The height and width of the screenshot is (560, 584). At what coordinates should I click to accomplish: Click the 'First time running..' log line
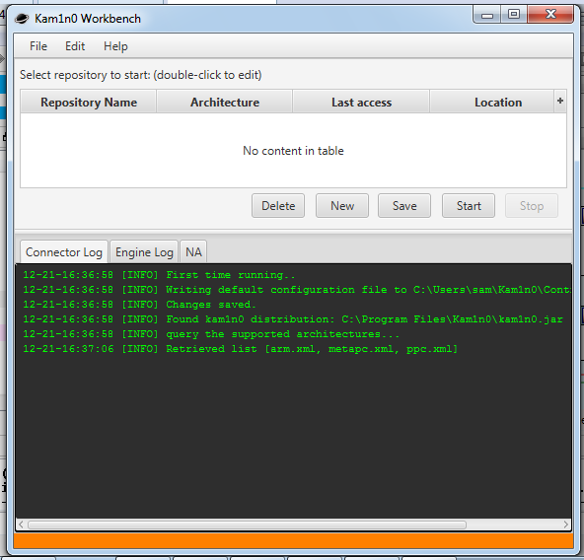(159, 275)
